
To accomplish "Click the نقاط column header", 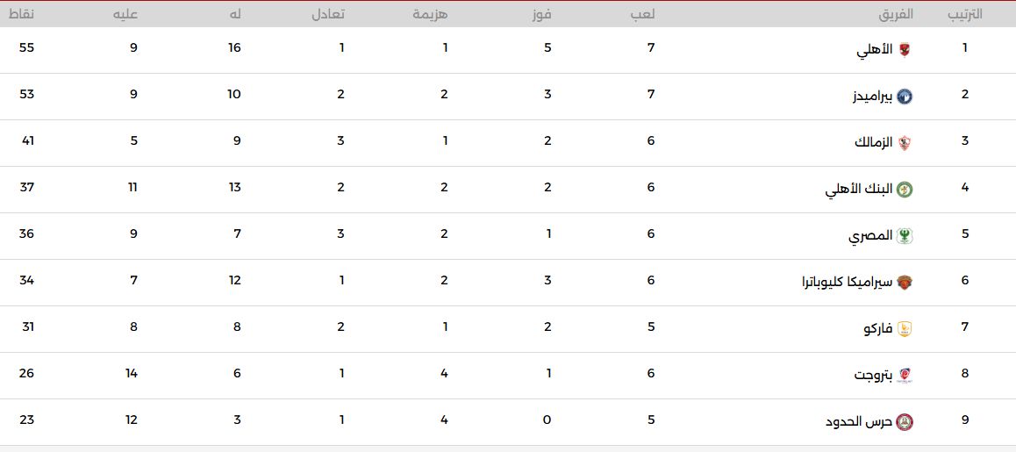I will 23,14.
